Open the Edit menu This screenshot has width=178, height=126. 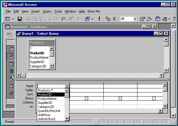point(16,11)
